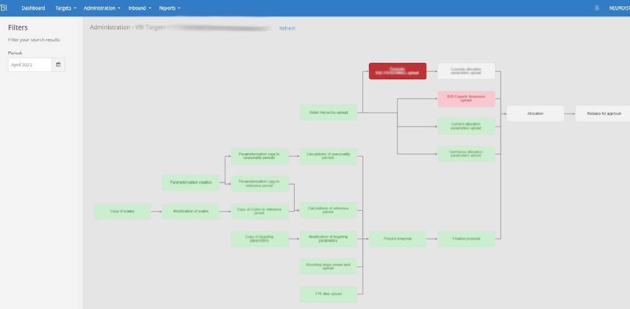Viewport: 630px width, 309px height.
Task: Expand the Inbound menu
Action: tap(140, 8)
